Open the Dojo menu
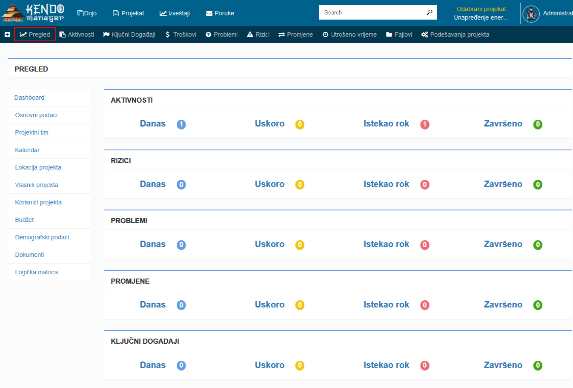 click(x=87, y=13)
